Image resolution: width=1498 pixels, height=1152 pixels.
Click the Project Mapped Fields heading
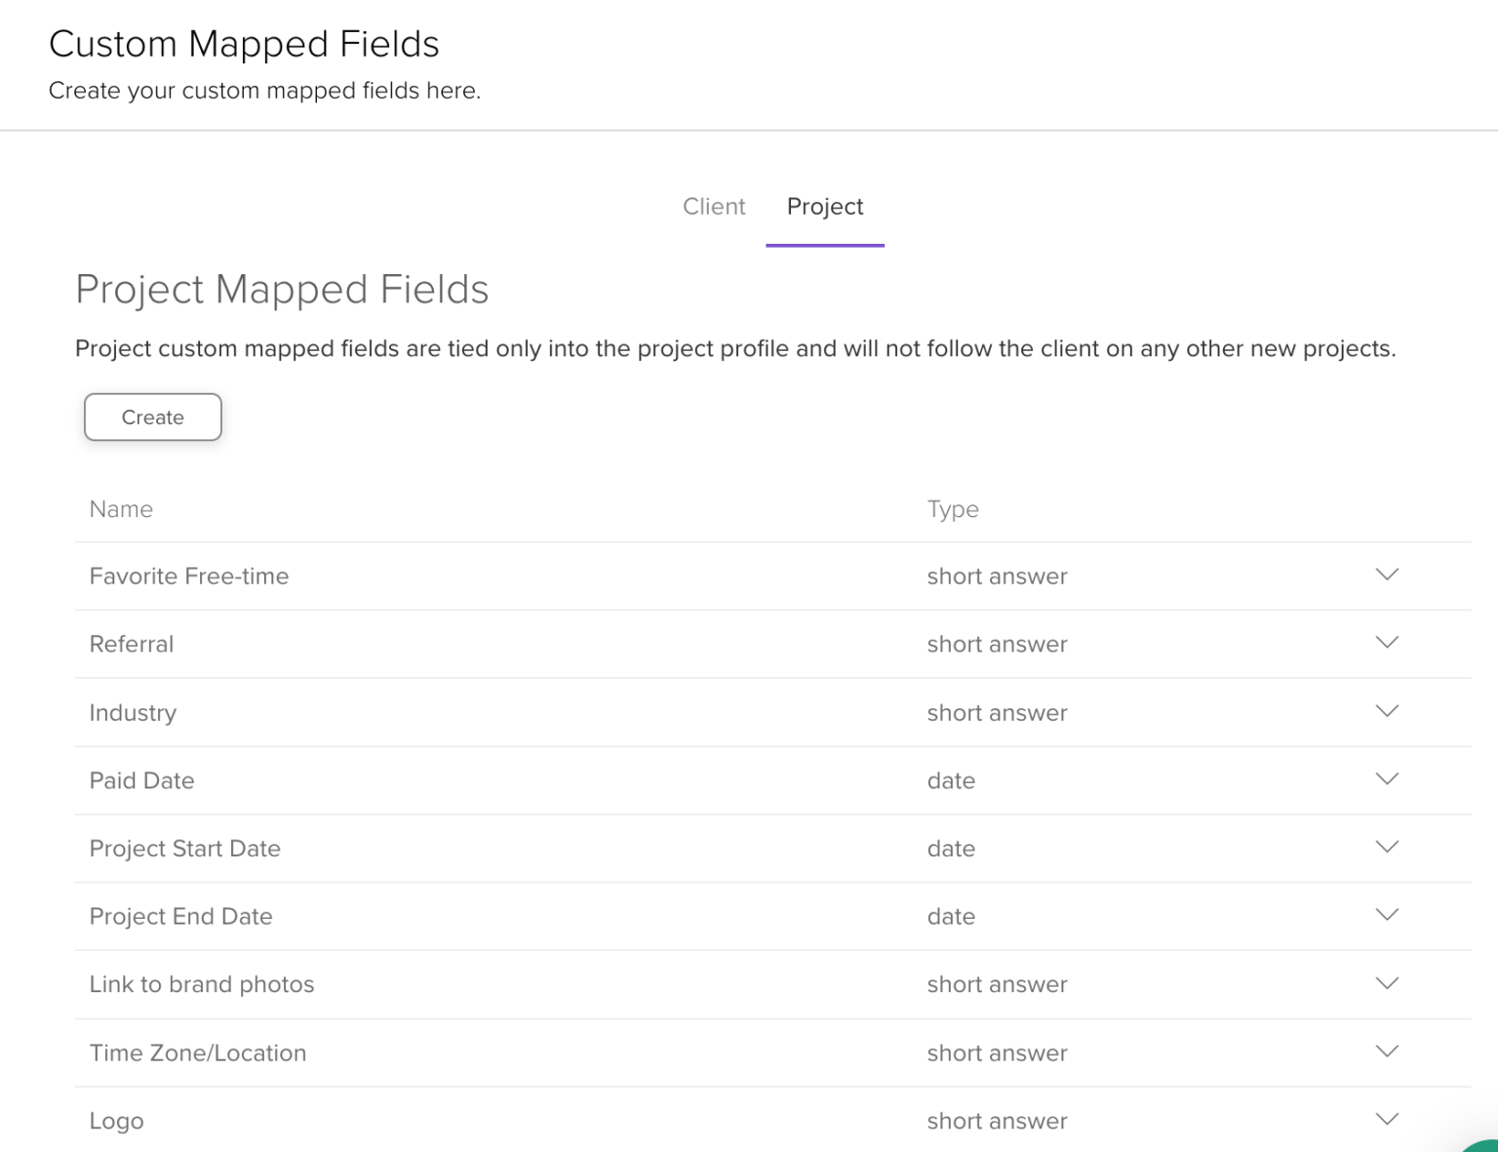(282, 290)
